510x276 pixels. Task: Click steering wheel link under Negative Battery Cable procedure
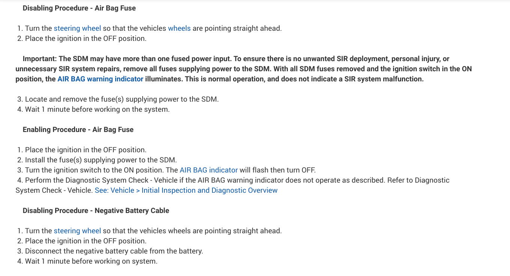[77, 231]
